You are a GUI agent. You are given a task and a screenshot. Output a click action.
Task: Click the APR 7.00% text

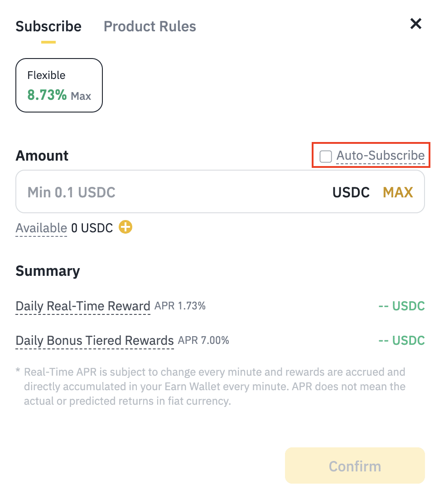click(203, 340)
